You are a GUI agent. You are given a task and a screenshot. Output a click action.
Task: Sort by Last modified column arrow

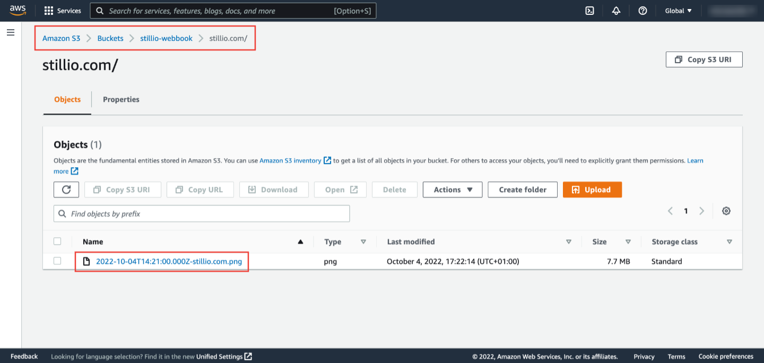(x=569, y=241)
